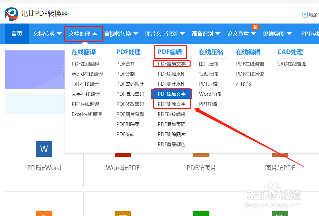This screenshot has width=319, height=216.
Task: Select PDF替换文字
Action: click(171, 64)
